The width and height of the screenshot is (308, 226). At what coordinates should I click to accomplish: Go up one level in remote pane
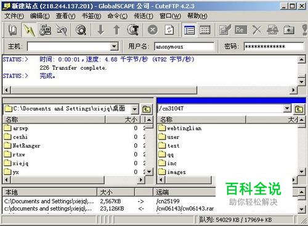click(x=299, y=109)
